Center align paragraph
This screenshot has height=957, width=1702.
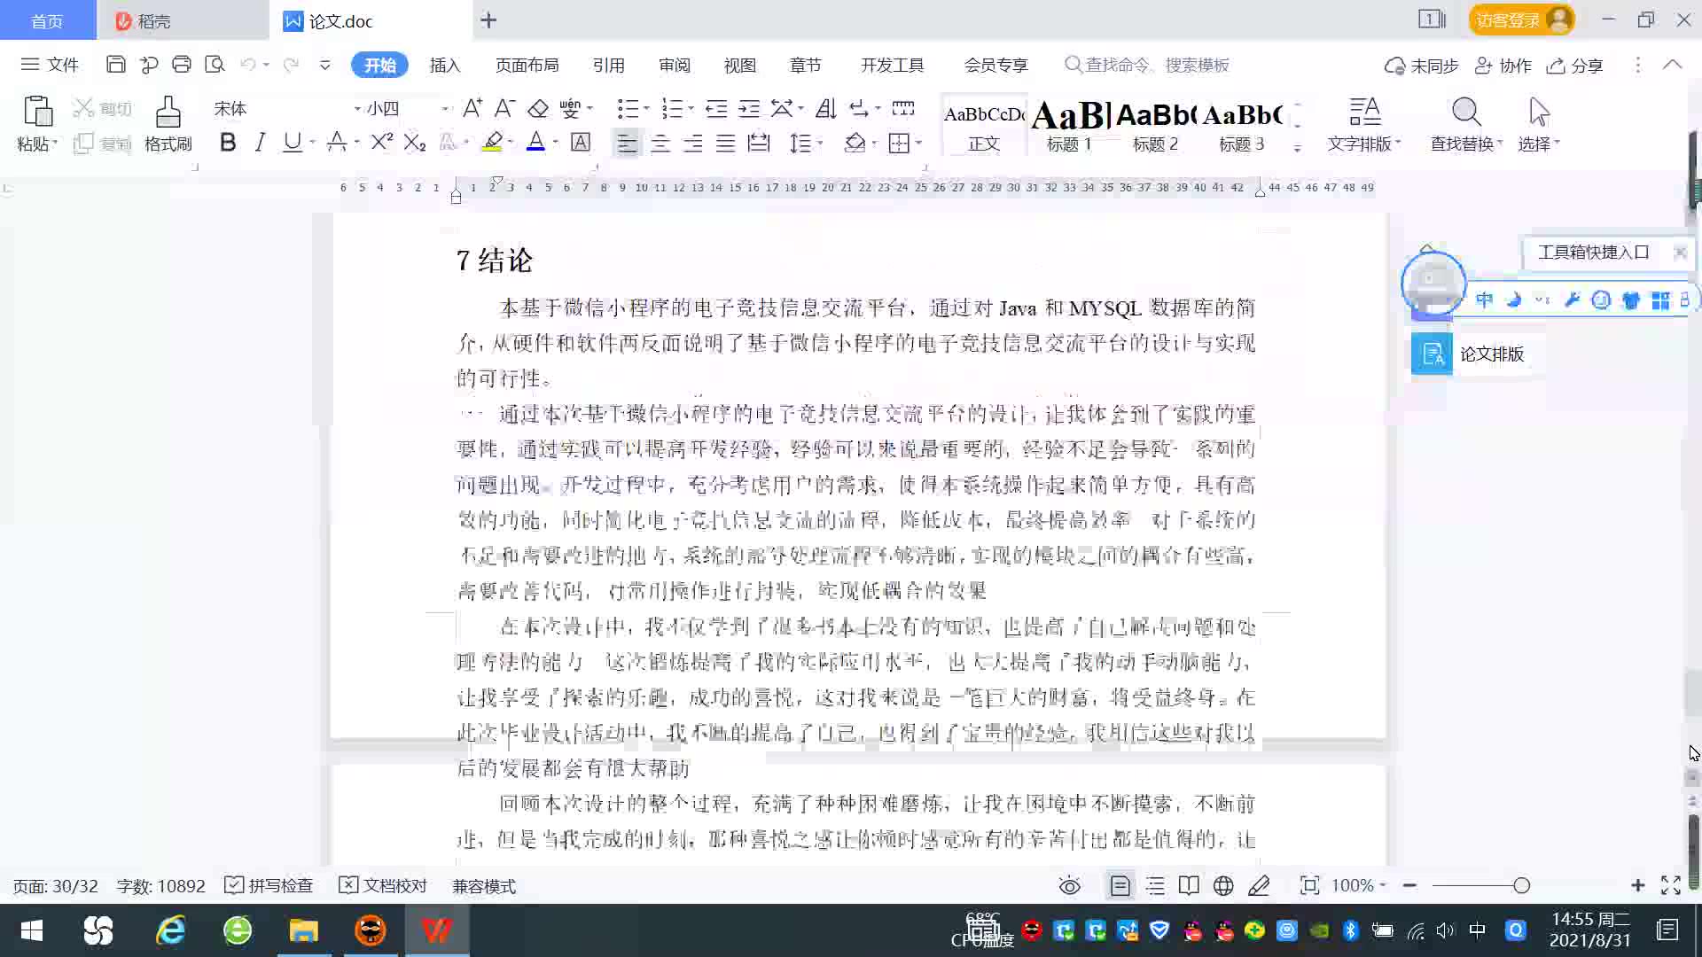(x=660, y=143)
